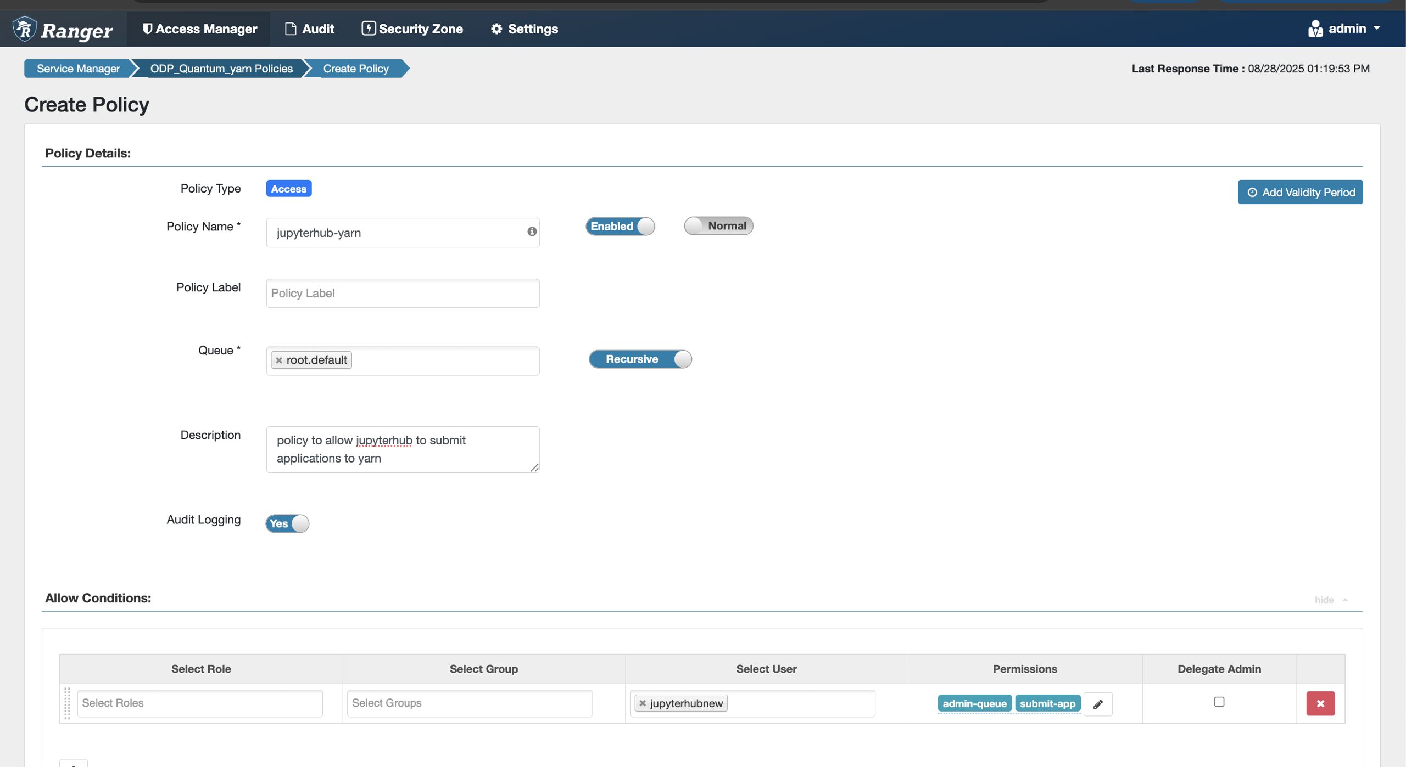Click the admin user avatar icon

(1315, 29)
